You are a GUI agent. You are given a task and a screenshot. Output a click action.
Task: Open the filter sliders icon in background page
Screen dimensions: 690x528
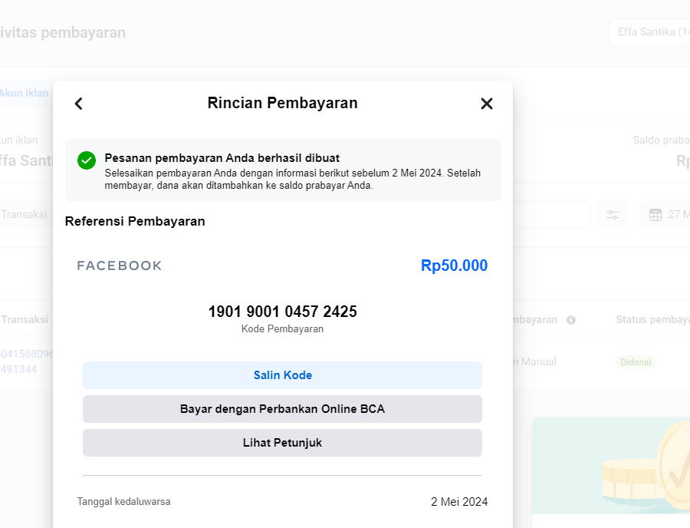613,215
